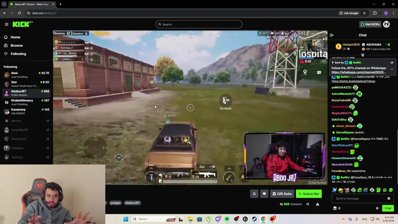Click Gift Subs button
The width and height of the screenshot is (398, 224).
(x=282, y=194)
